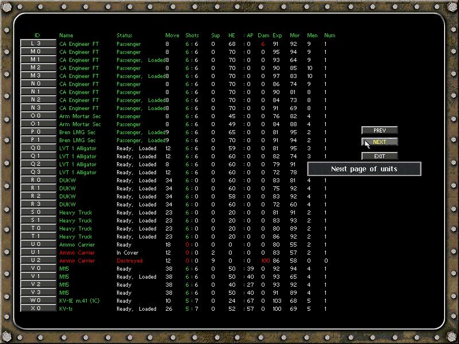Click the Next page of units tooltip

coord(364,169)
